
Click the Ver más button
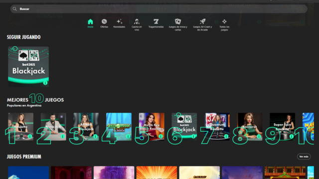coord(304,157)
